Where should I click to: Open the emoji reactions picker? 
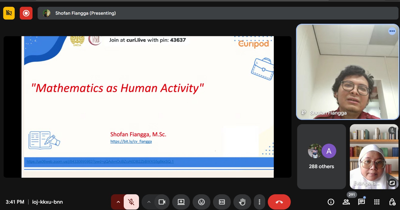click(x=201, y=202)
